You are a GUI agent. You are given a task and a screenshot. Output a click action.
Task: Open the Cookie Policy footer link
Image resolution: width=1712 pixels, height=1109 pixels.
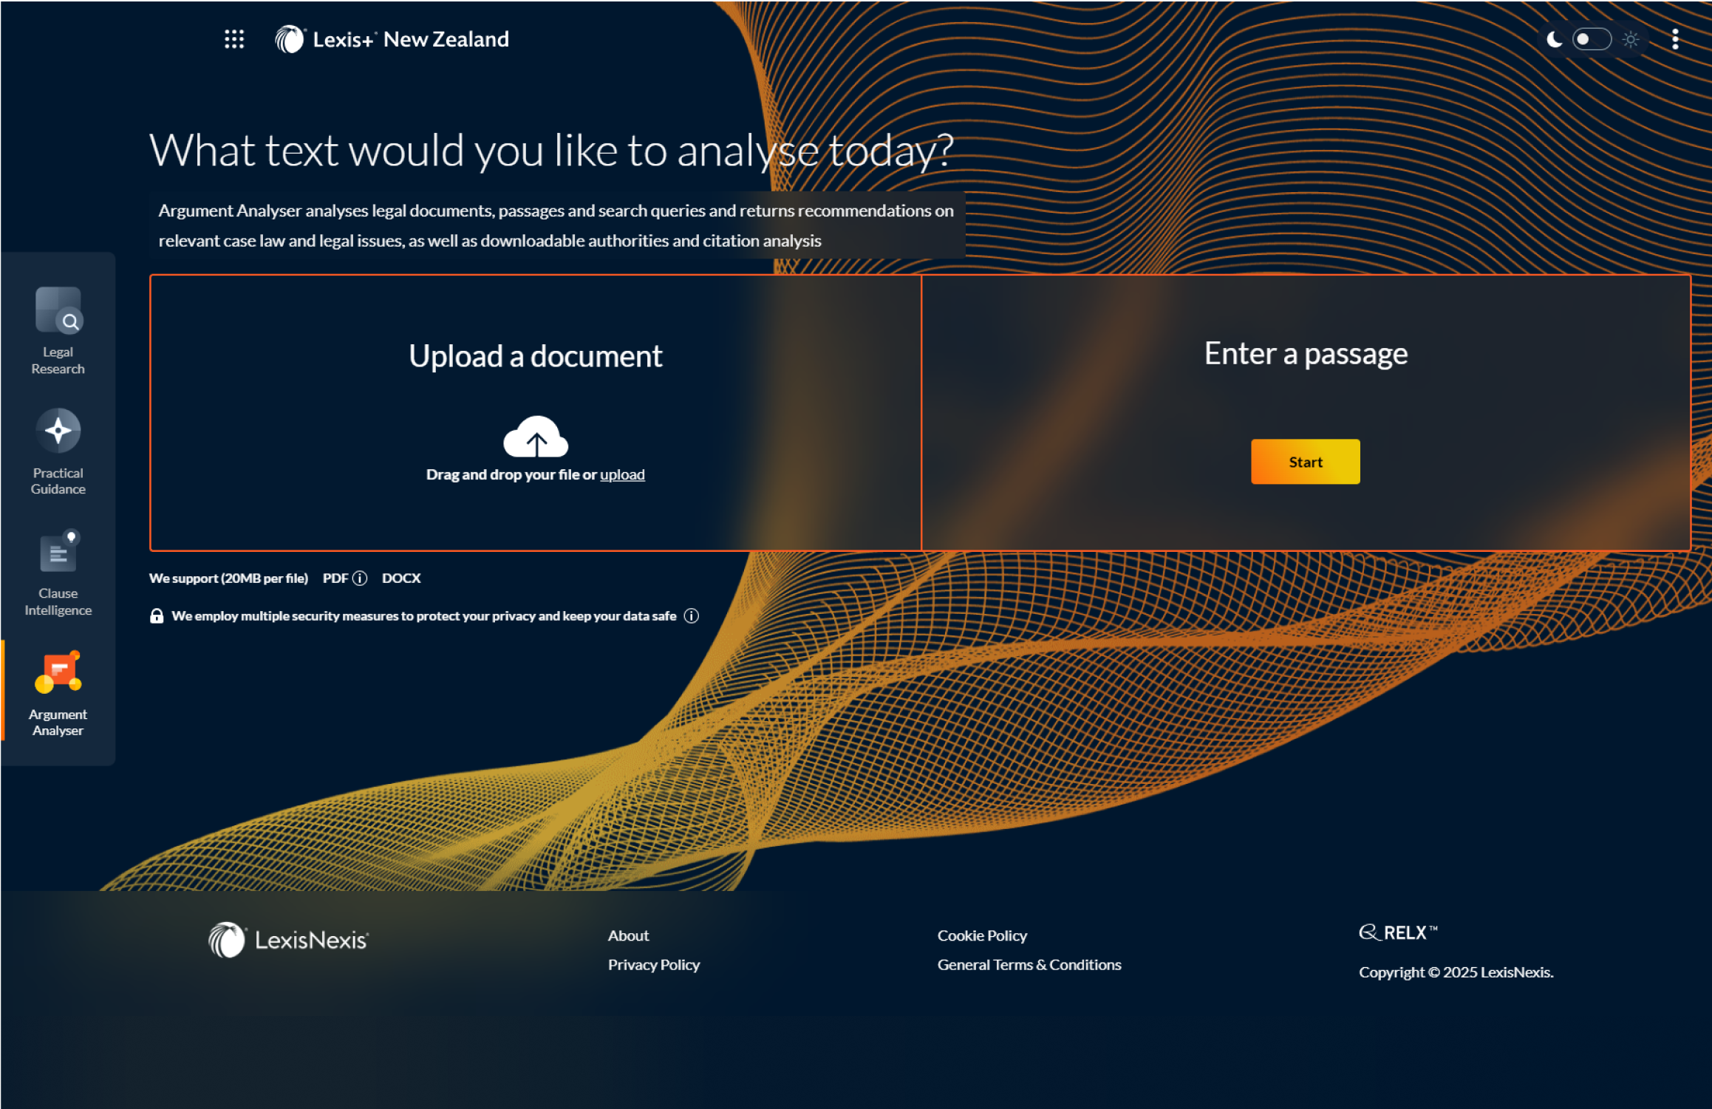(982, 935)
